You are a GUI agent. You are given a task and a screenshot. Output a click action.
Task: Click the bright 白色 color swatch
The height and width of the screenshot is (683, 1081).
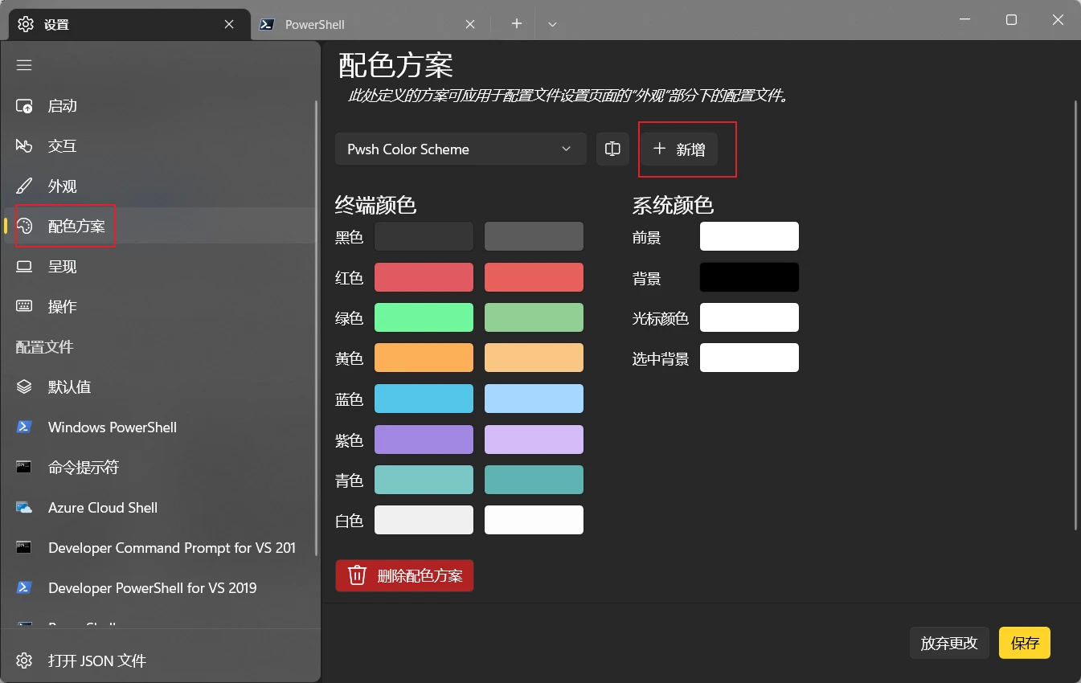tap(534, 520)
